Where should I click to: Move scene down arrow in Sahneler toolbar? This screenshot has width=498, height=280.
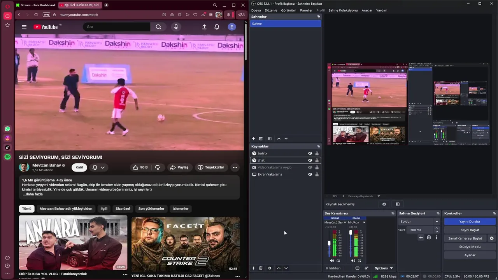pos(286,138)
